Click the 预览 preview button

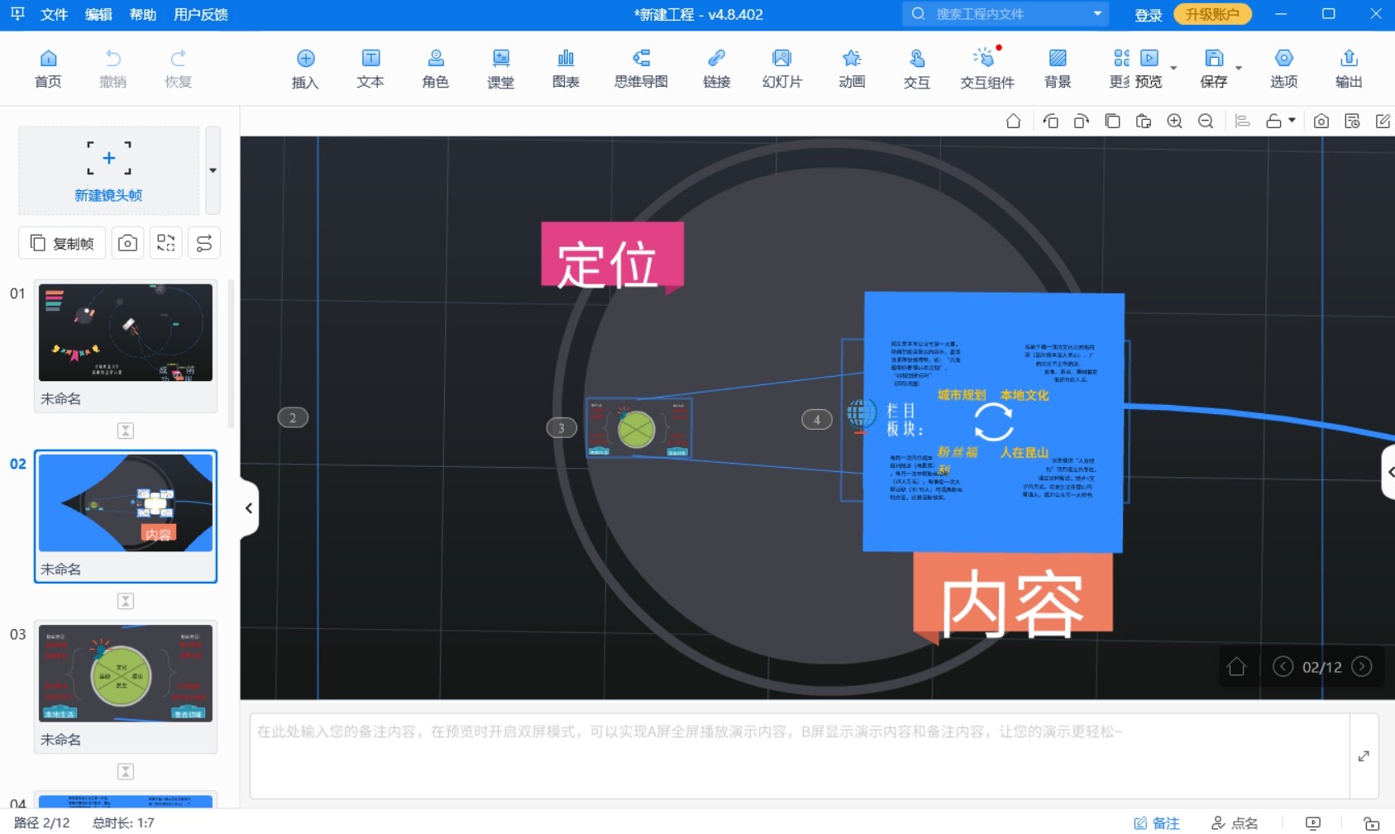coord(1149,68)
